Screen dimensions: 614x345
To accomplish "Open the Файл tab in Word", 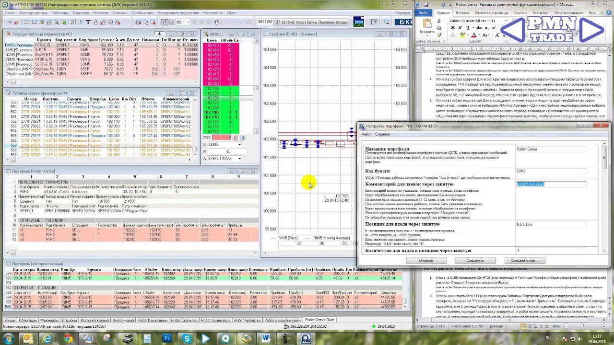I will click(424, 13).
